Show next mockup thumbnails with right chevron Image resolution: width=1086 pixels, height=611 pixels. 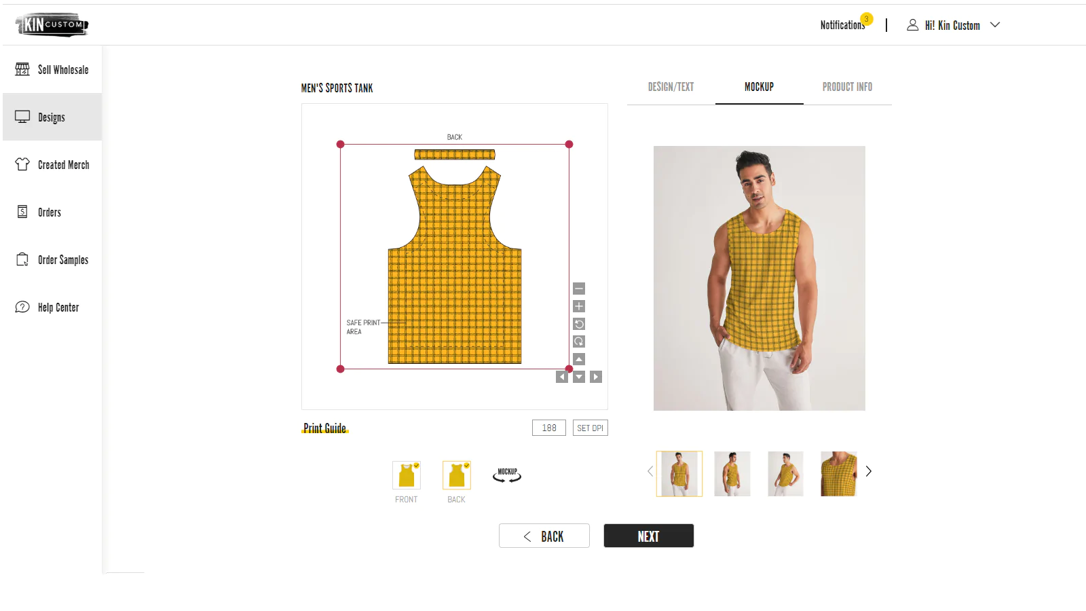(869, 471)
